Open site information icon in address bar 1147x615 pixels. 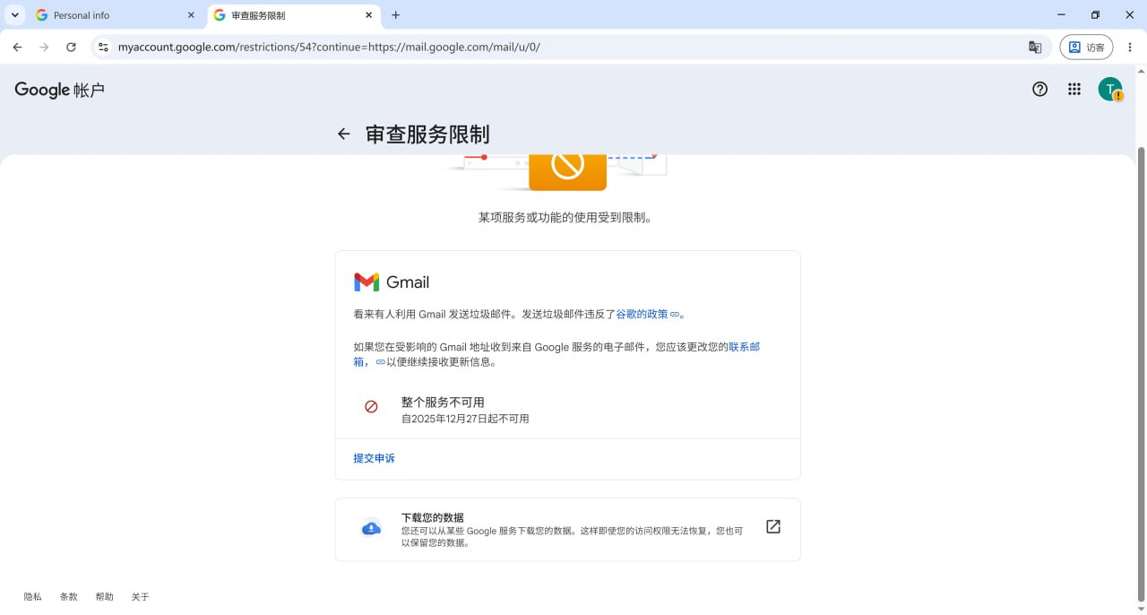103,48
